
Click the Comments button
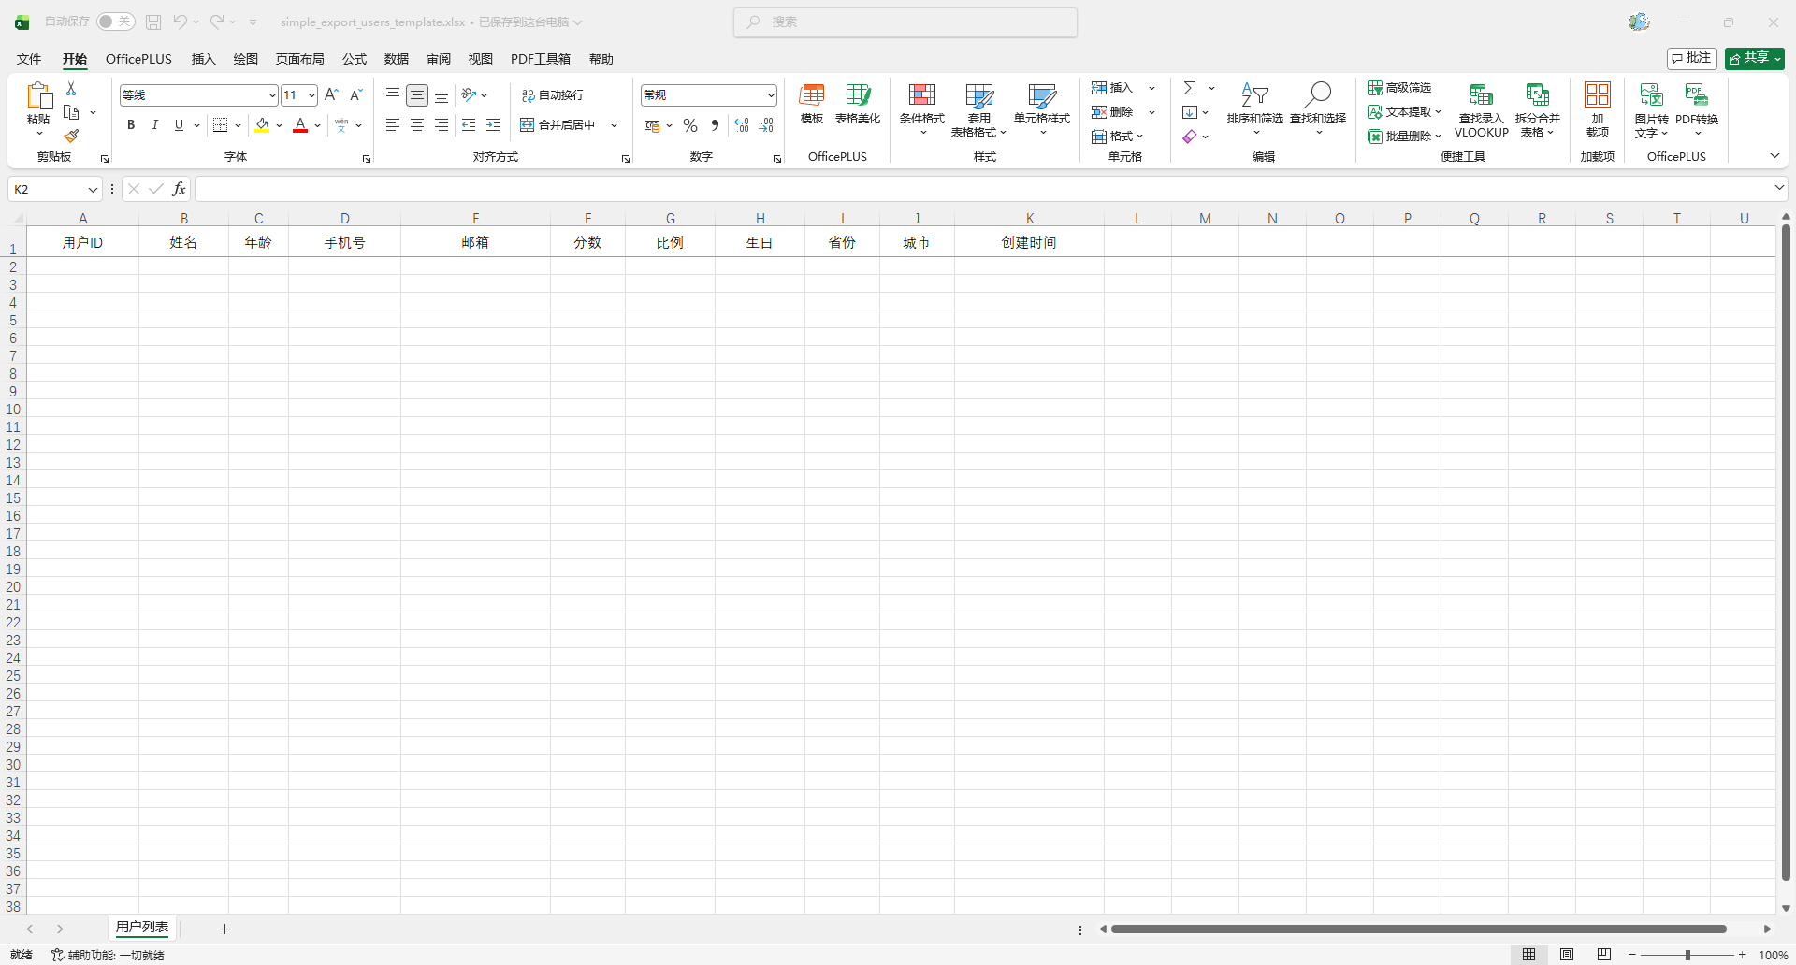click(x=1691, y=58)
